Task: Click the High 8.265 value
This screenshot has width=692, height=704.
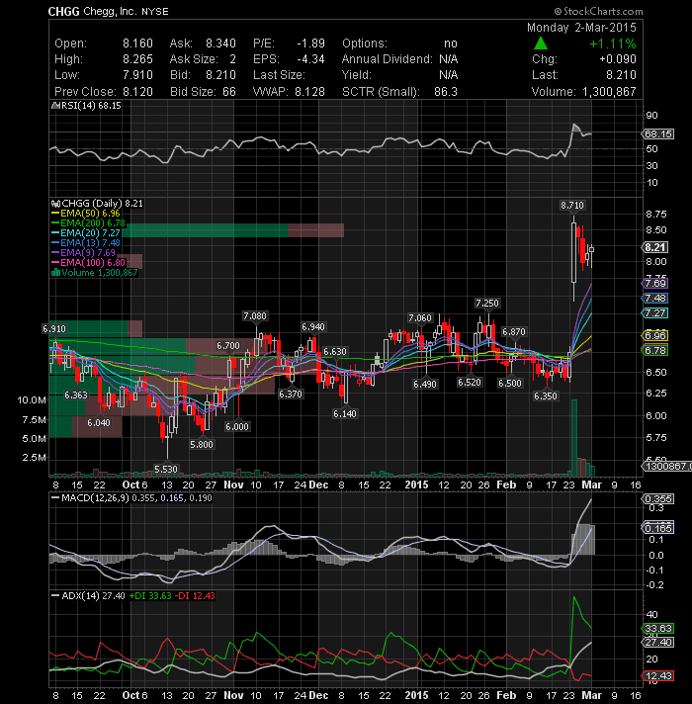Action: [x=137, y=59]
